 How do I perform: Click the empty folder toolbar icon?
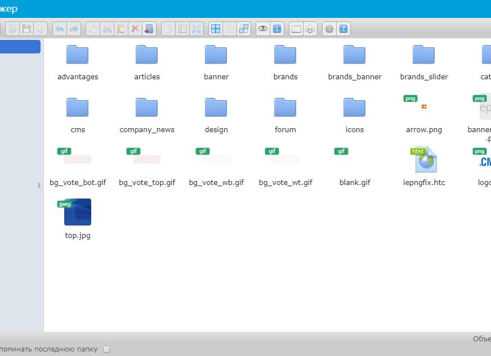coord(149,29)
